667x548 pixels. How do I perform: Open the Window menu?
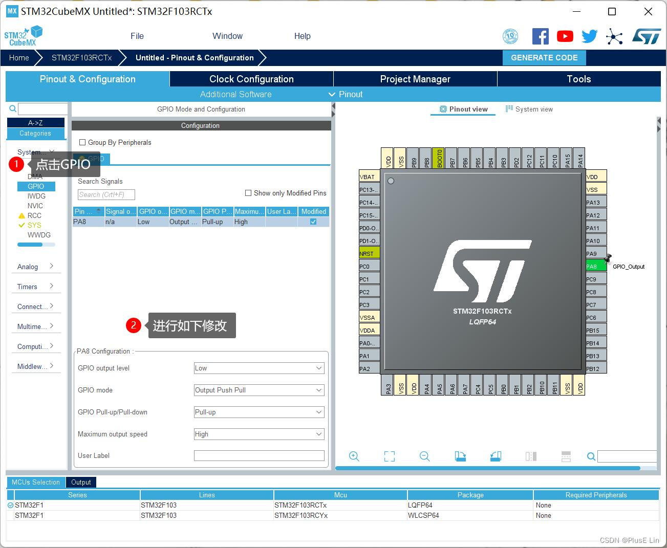point(227,36)
